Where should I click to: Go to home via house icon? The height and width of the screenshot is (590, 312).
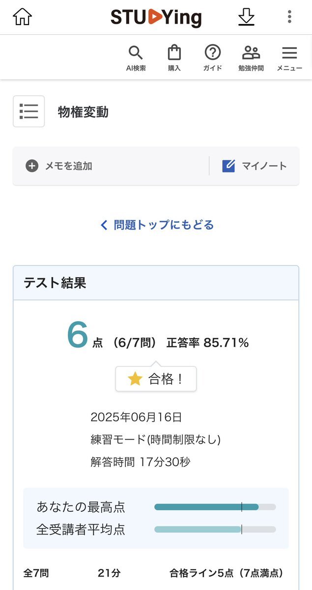[22, 17]
